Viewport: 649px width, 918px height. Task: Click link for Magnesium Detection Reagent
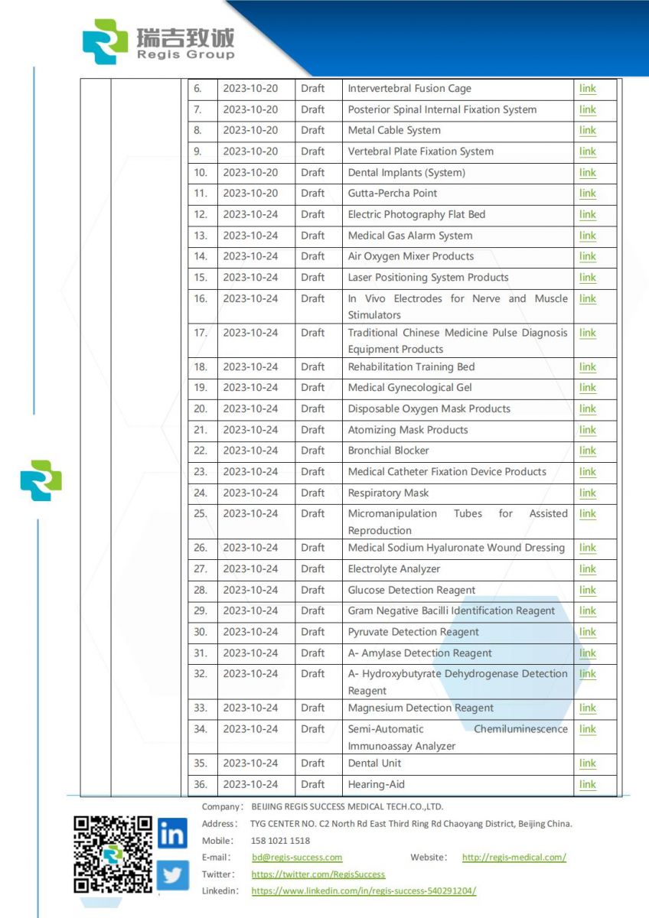click(587, 708)
